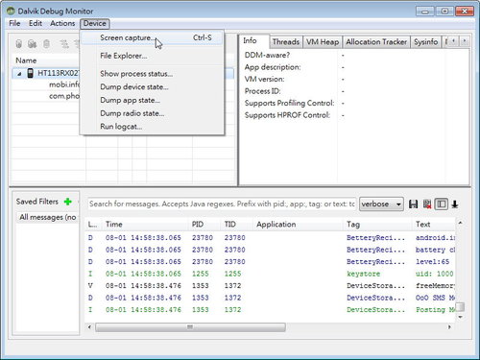Click the Name column header in devices
Screen dimensions: 480x360
(x=26, y=60)
